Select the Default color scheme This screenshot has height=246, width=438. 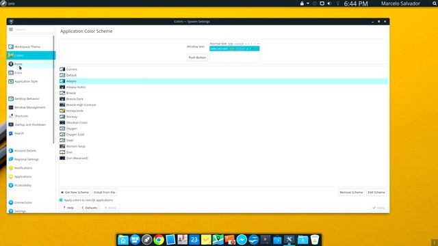(x=224, y=75)
